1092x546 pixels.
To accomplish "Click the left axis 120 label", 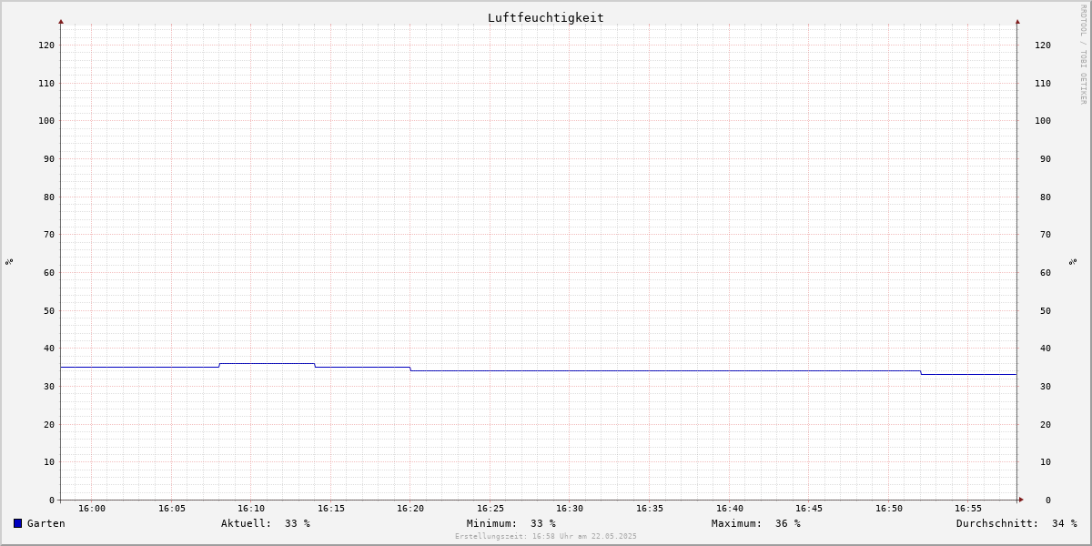I will [x=46, y=45].
